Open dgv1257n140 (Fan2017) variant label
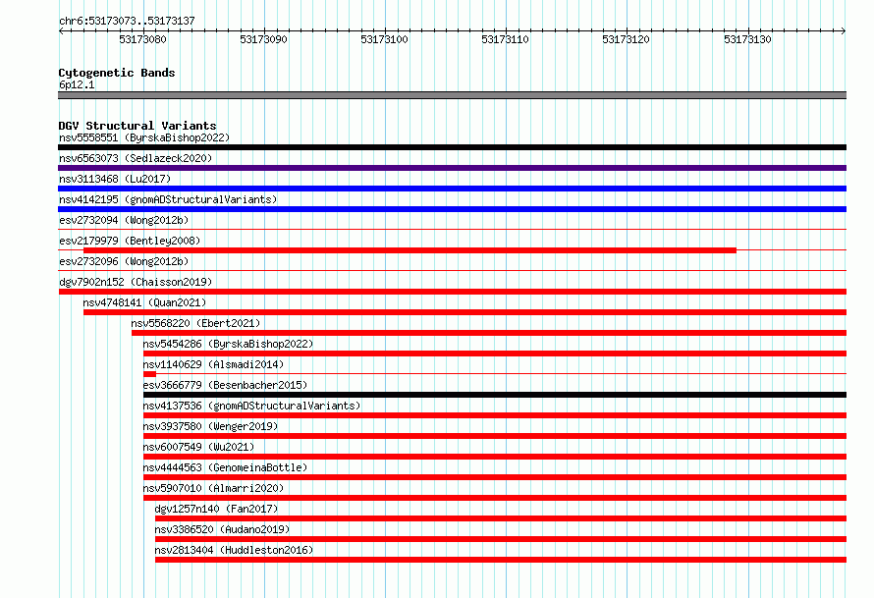The width and height of the screenshot is (874, 598). coord(216,509)
